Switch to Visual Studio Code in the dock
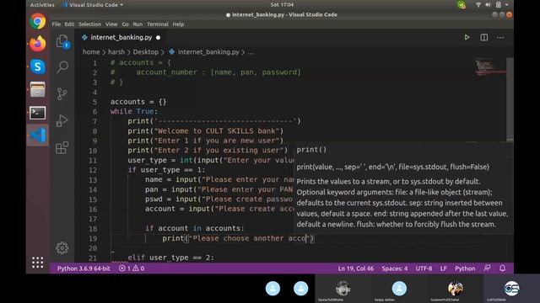The image size is (540, 303). pyautogui.click(x=37, y=135)
